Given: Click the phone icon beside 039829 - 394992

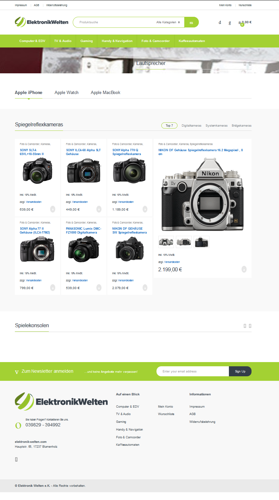Looking at the screenshot, I should (18, 425).
